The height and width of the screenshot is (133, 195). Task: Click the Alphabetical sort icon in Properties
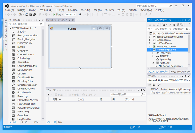154,85
